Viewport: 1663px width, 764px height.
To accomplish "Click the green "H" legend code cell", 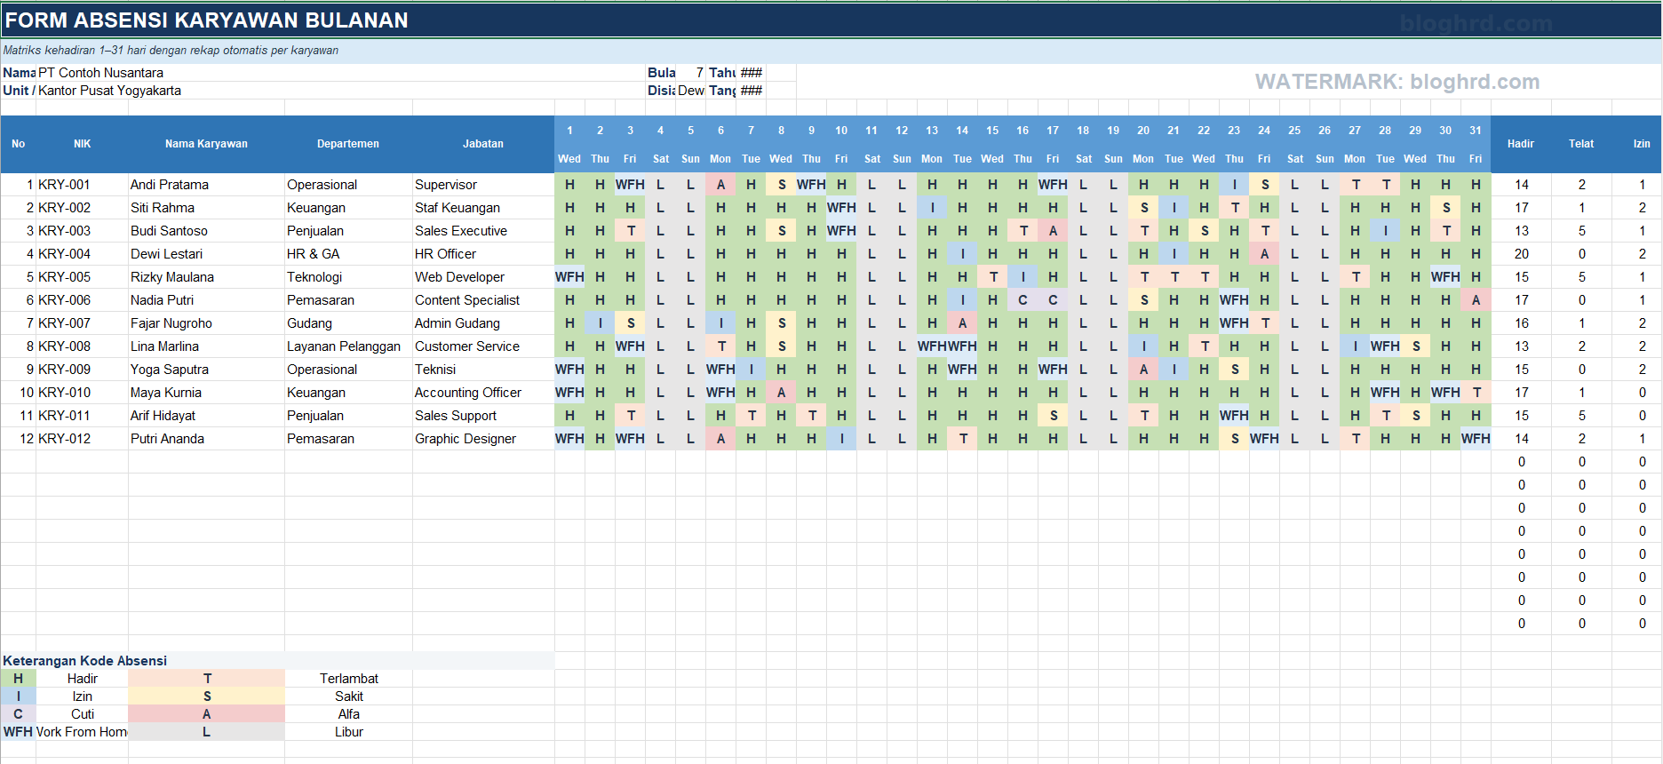I will (x=18, y=679).
